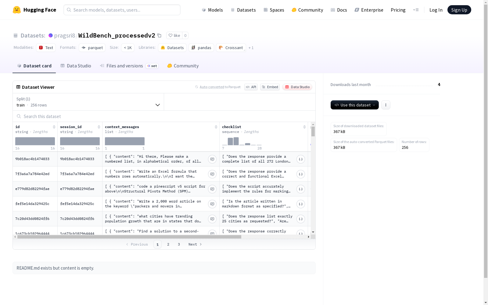Click the table's vertical scrollbar thumb
Image resolution: width=488 pixels, height=305 pixels.
coord(313,131)
